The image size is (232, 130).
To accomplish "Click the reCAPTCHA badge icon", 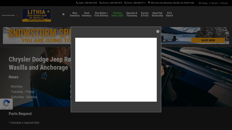I will (x=6, y=103).
